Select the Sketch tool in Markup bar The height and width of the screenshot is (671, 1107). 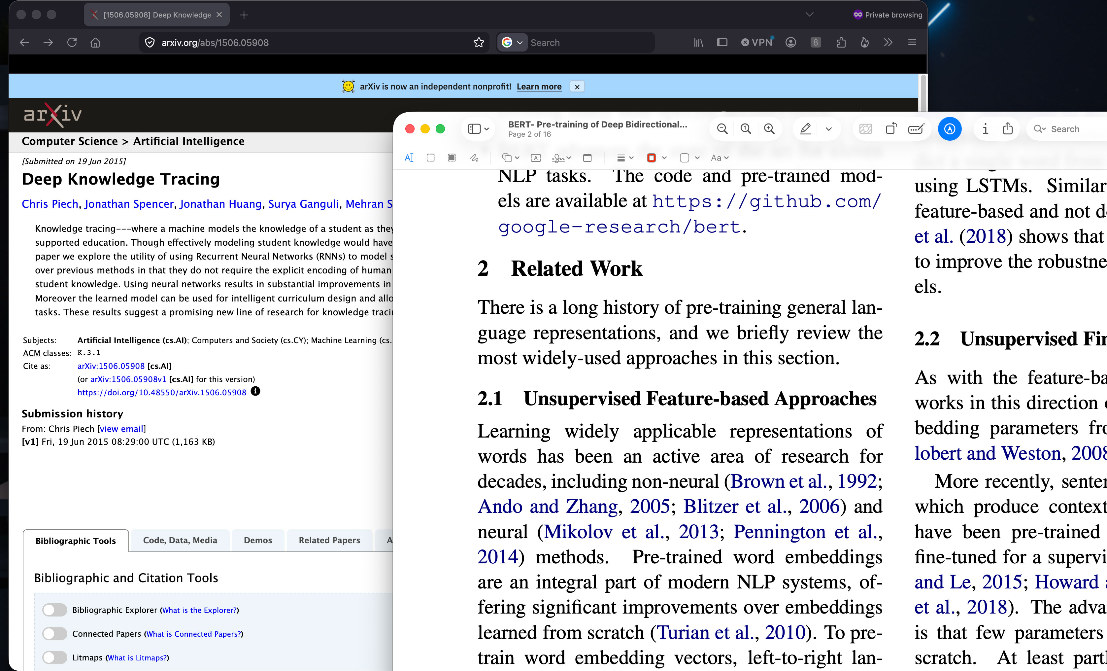tap(474, 158)
